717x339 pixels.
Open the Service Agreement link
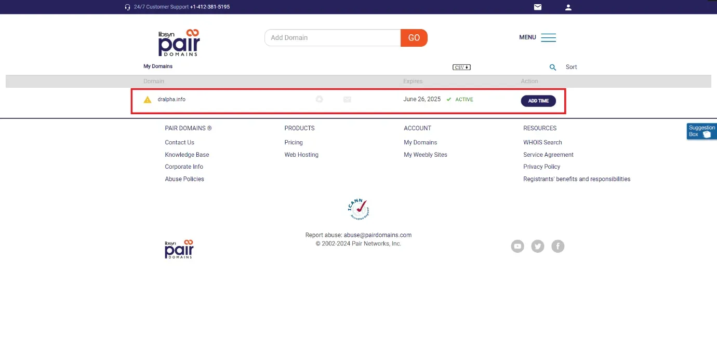pos(548,155)
